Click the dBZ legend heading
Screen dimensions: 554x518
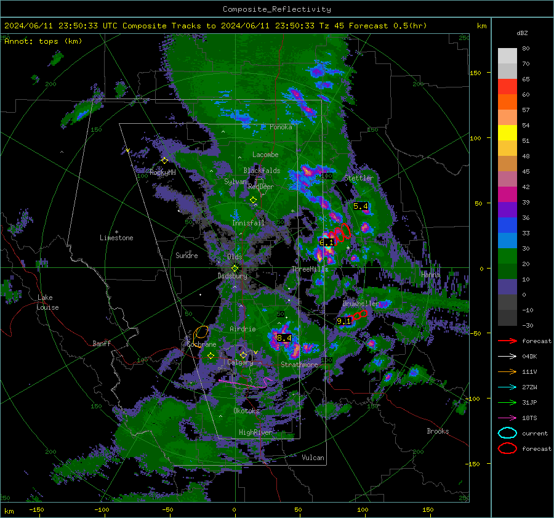click(x=522, y=33)
